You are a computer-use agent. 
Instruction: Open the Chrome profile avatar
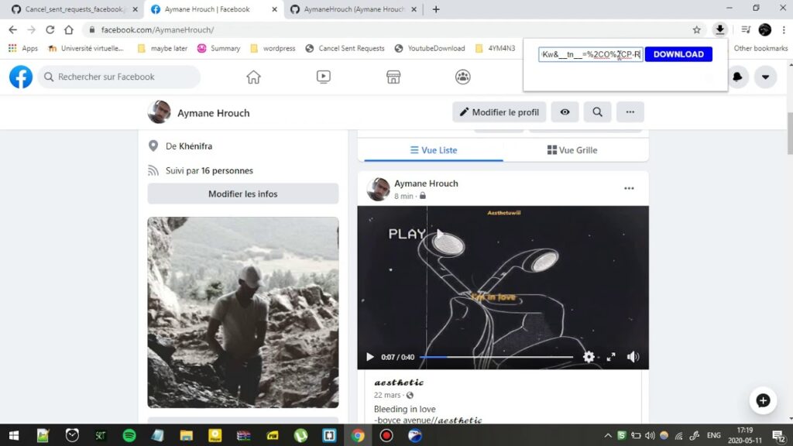[765, 30]
